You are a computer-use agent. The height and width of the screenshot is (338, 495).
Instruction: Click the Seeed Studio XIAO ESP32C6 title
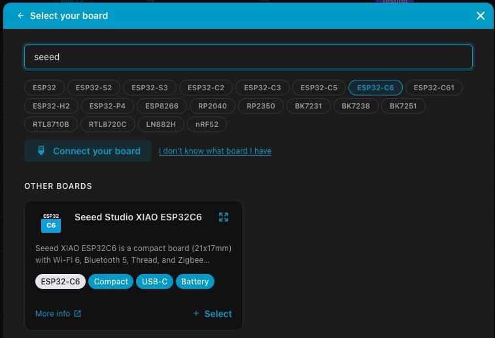pyautogui.click(x=138, y=217)
